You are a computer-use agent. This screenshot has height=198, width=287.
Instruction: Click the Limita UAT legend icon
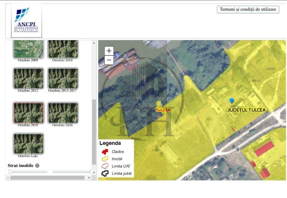tap(105, 166)
